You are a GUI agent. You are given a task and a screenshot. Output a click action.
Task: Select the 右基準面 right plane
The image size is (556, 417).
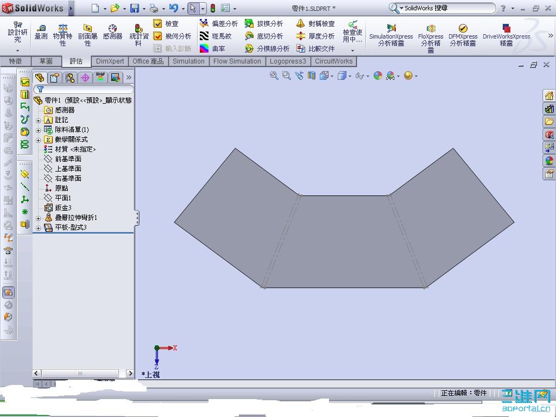coord(62,178)
